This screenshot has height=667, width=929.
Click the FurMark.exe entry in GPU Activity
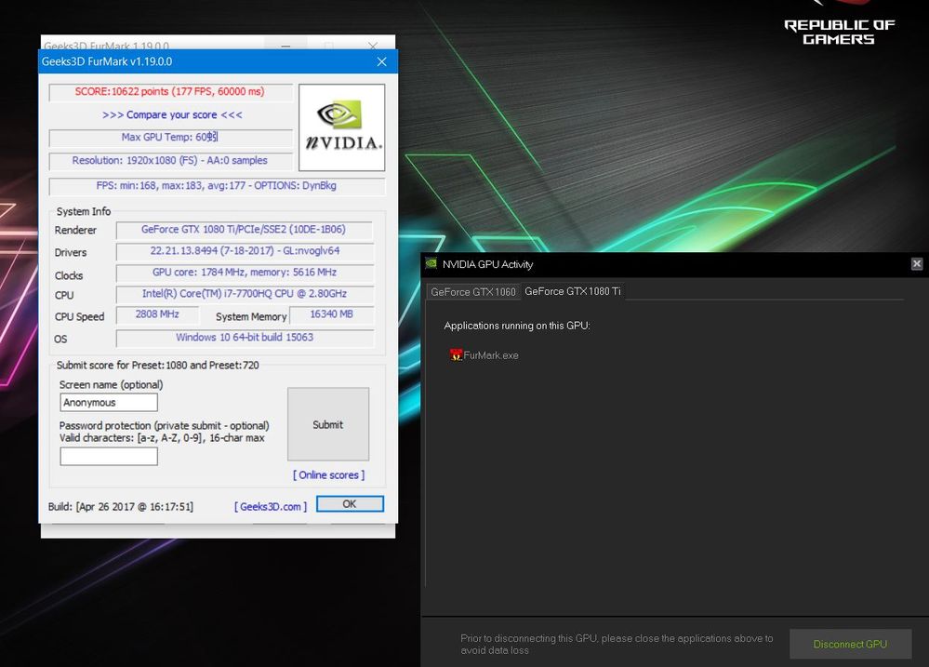(484, 355)
